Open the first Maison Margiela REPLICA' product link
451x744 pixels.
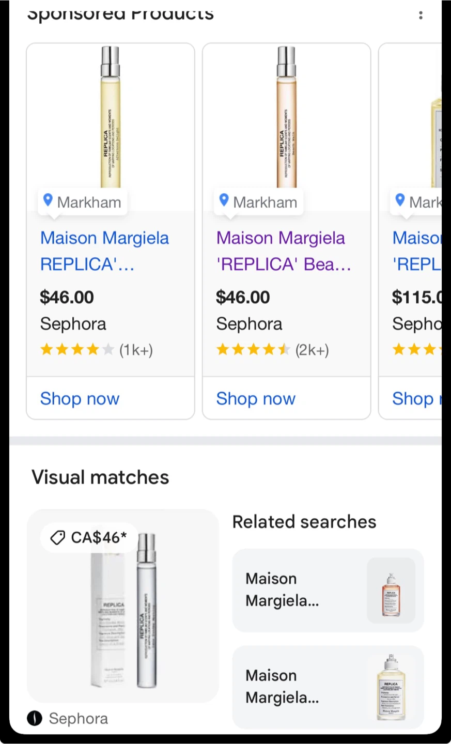105,251
